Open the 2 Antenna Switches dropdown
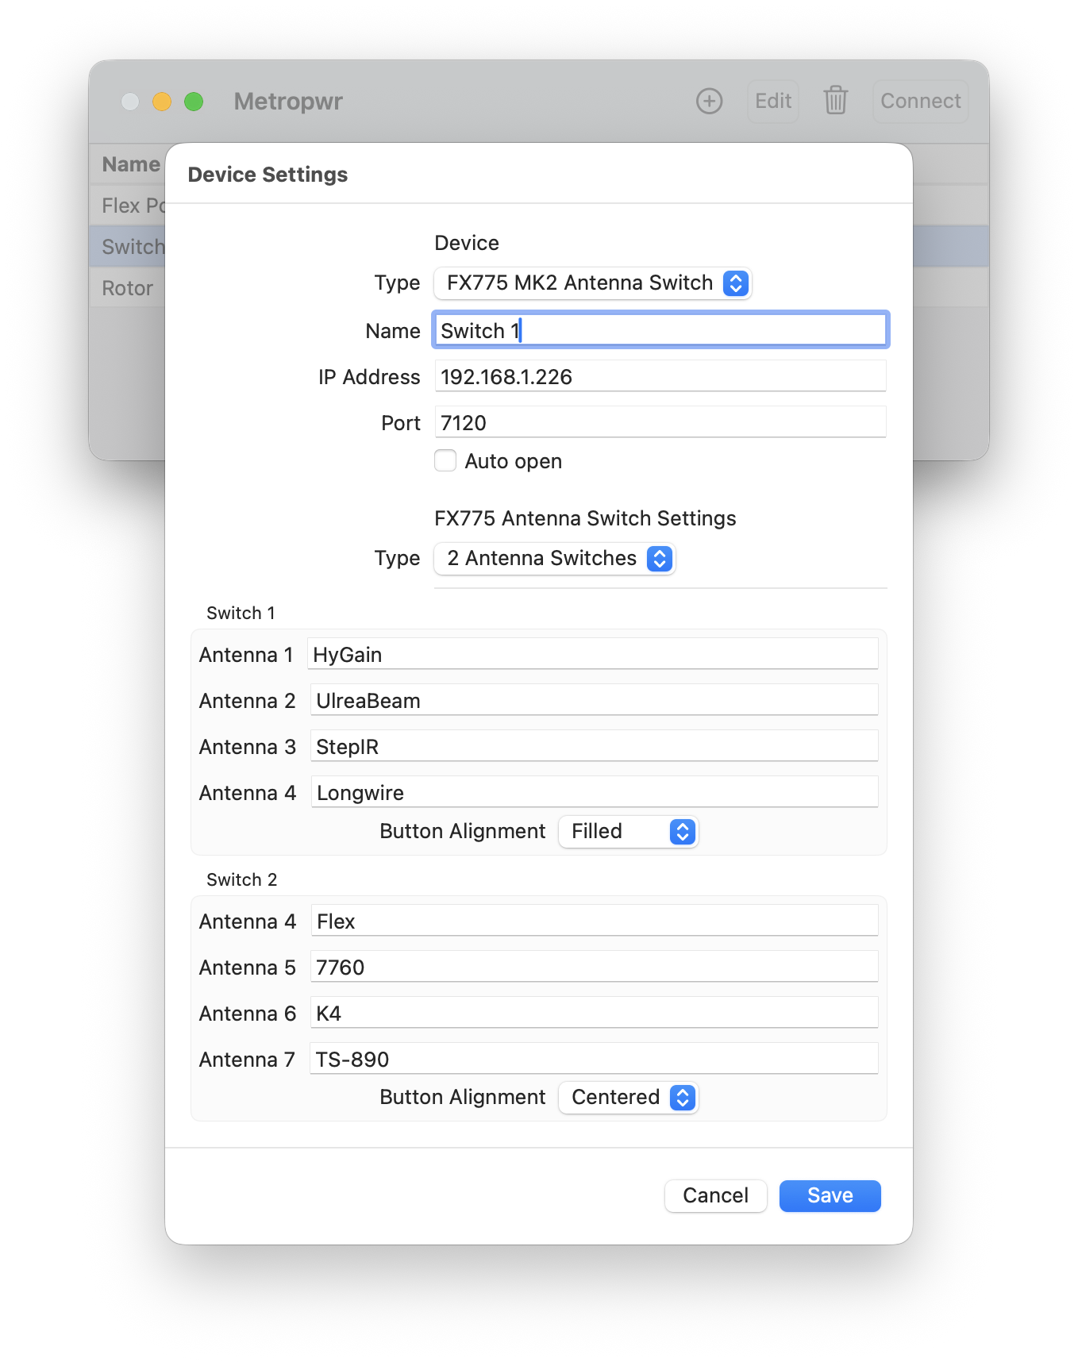This screenshot has height=1362, width=1078. 554,559
